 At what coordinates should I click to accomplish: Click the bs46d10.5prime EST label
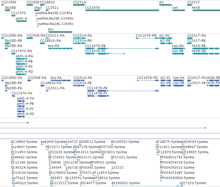(25, 183)
